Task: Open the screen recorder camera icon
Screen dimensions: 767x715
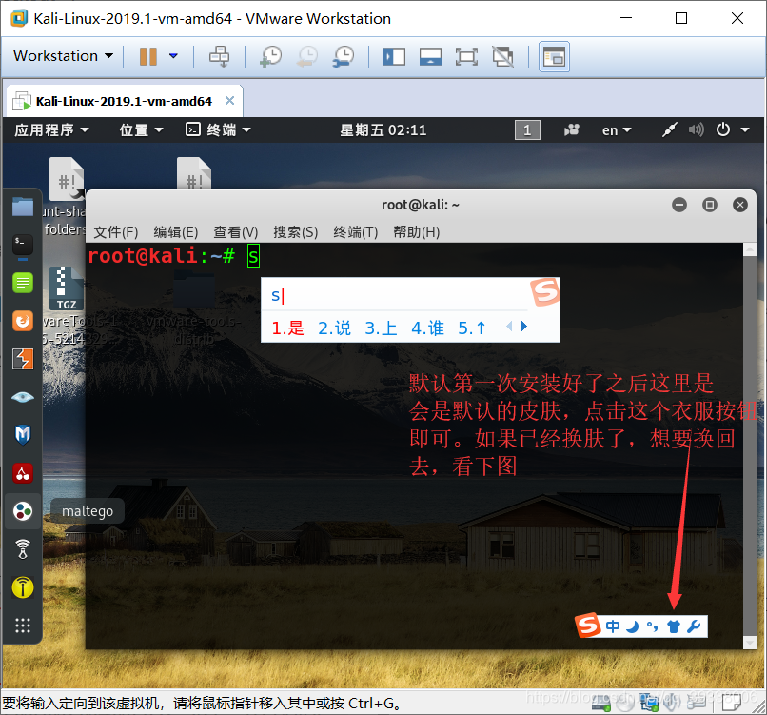Action: [x=571, y=130]
